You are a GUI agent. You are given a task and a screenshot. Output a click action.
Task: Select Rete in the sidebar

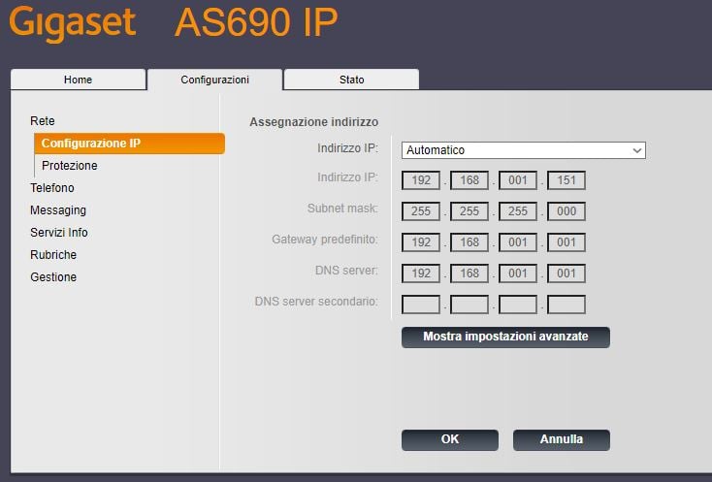tap(43, 120)
